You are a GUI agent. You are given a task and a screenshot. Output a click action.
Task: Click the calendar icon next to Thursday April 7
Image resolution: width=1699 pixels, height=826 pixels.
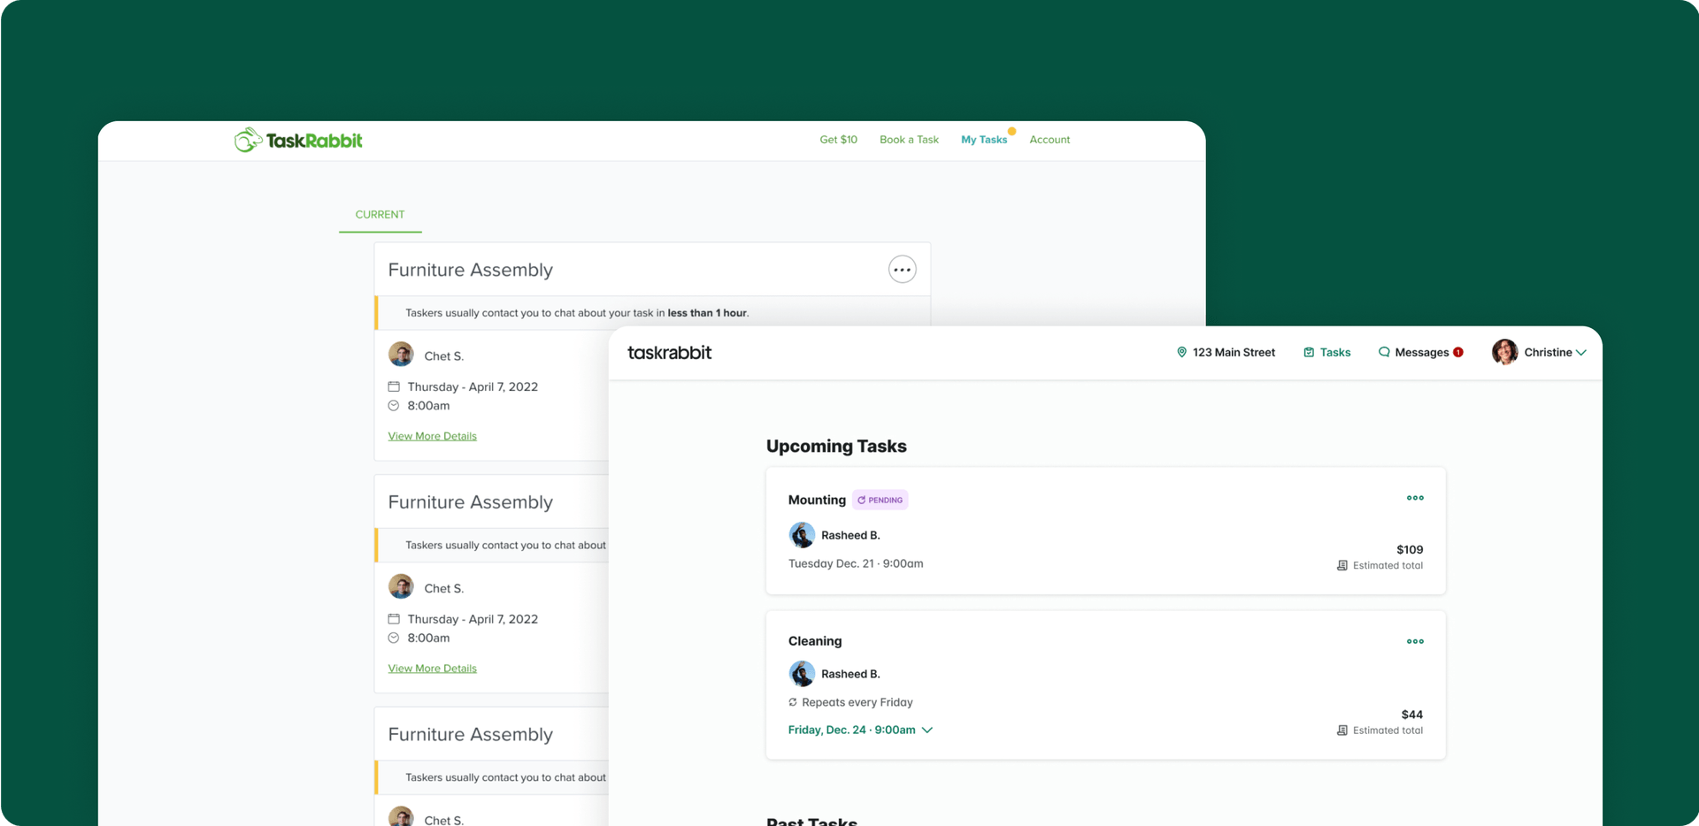pyautogui.click(x=395, y=386)
